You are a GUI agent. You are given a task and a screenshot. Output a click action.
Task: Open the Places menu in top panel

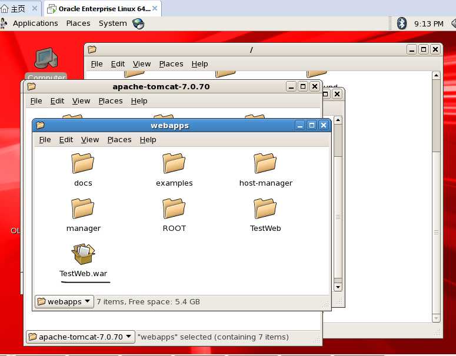[78, 23]
